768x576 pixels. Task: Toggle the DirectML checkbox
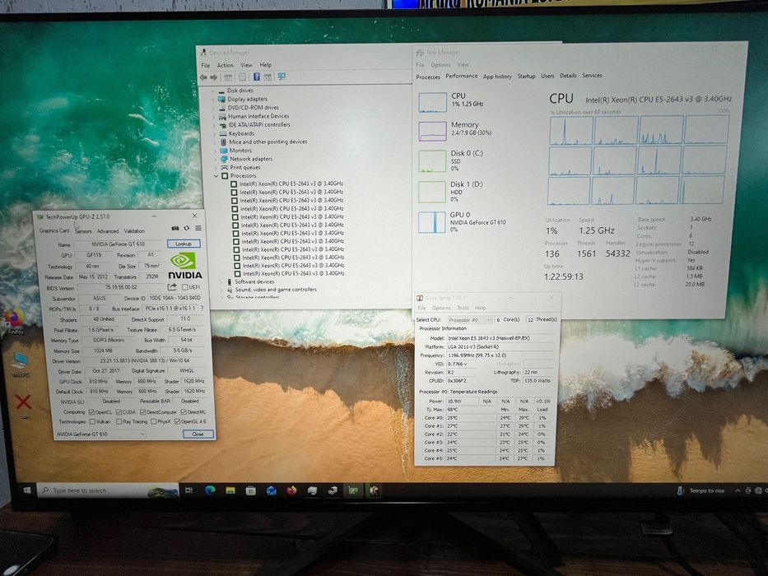(x=184, y=412)
